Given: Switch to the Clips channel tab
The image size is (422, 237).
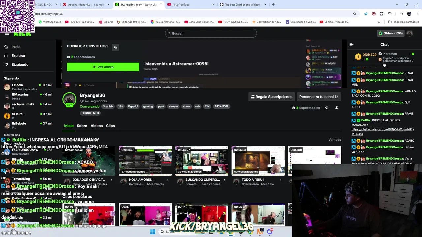Looking at the screenshot, I should tap(110, 126).
